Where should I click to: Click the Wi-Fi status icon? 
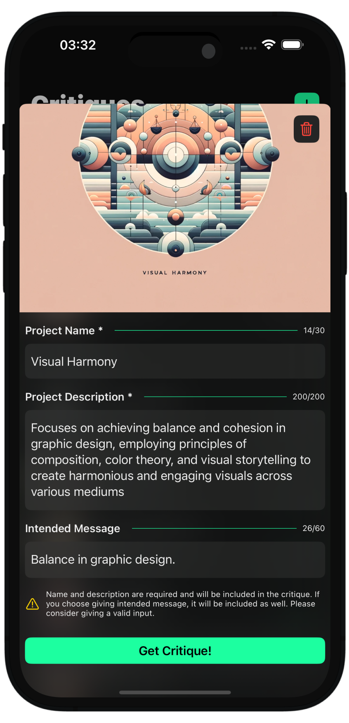pos(269,45)
